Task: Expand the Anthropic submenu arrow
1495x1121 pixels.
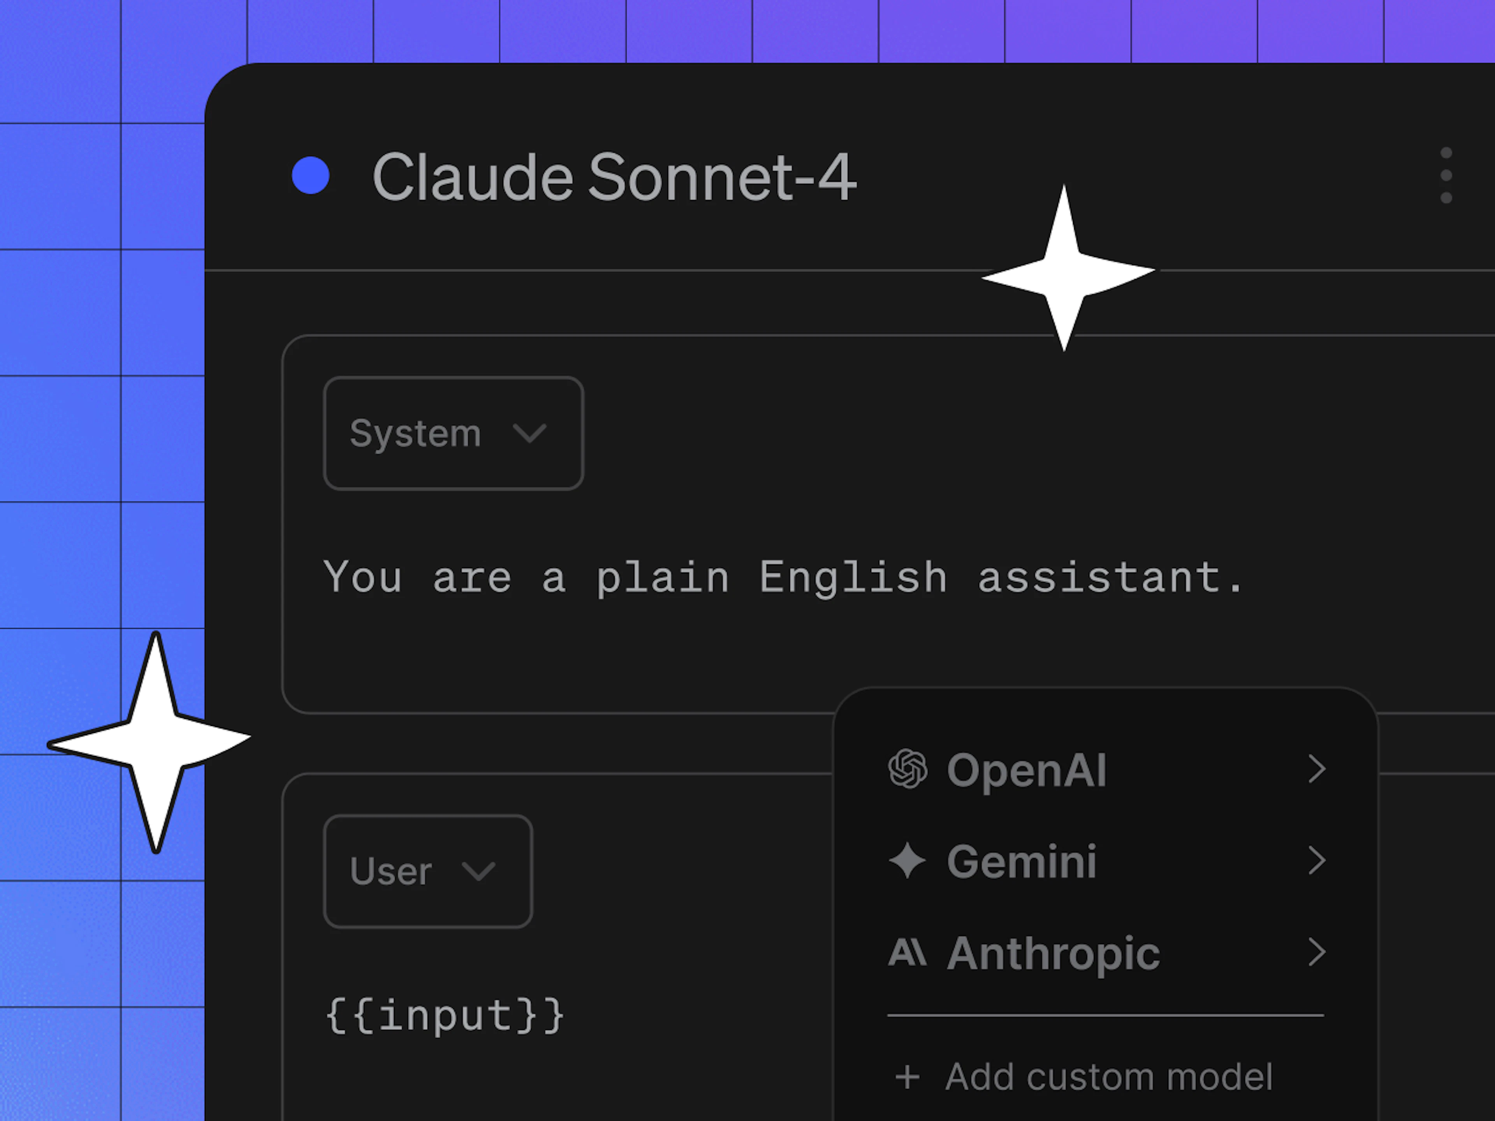Action: coord(1316,953)
